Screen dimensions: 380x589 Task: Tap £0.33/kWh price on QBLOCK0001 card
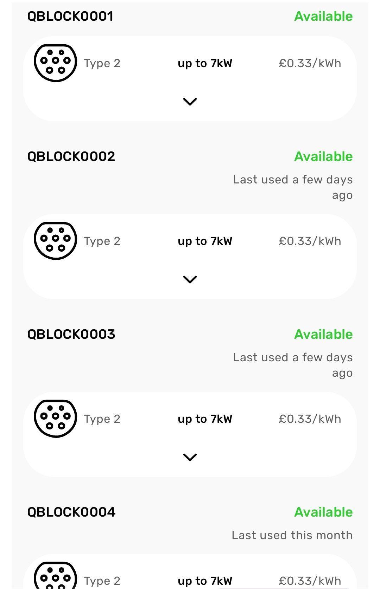tap(310, 63)
